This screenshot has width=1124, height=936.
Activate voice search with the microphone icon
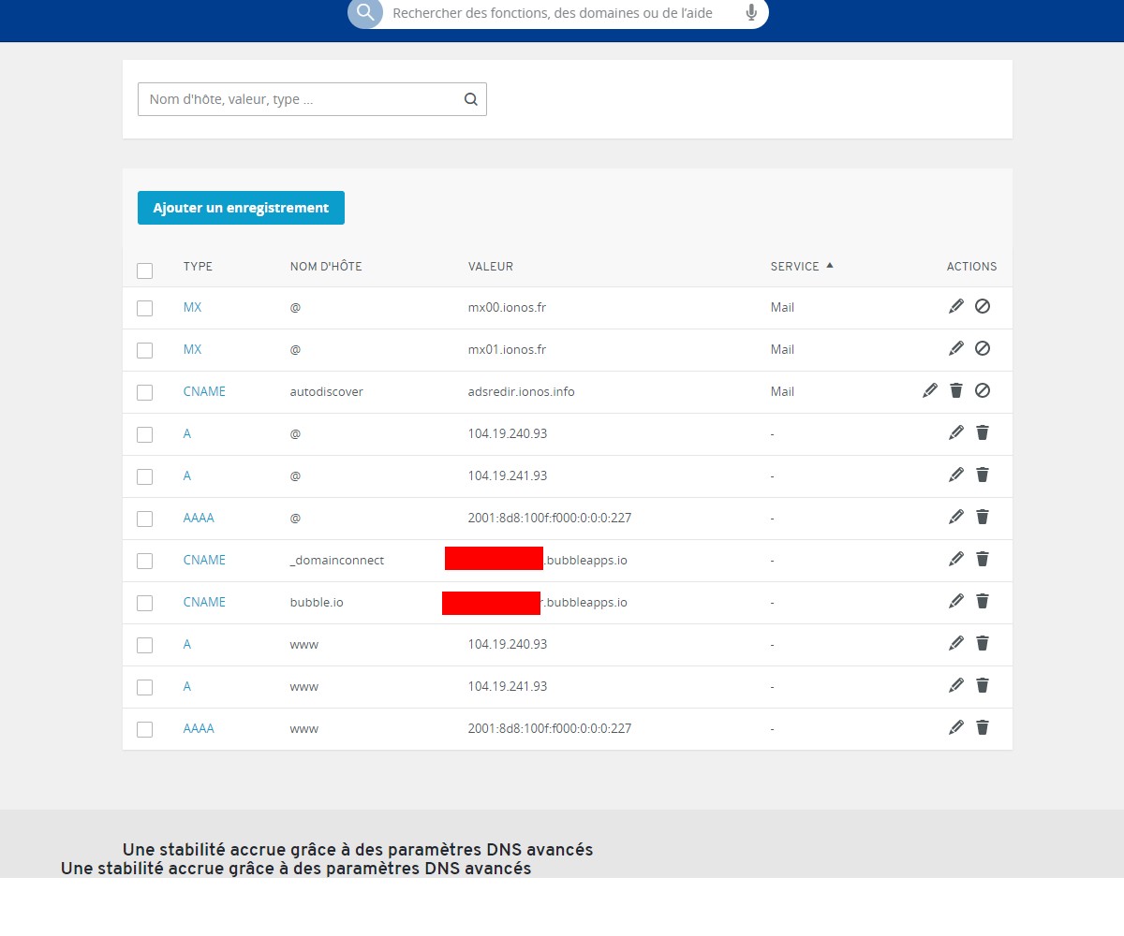tap(750, 13)
